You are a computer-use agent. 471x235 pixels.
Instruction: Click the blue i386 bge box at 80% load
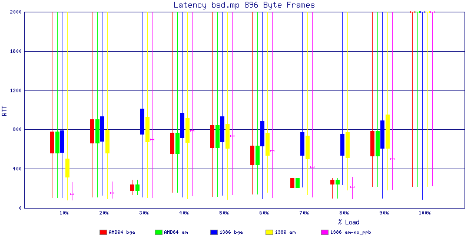coord(343,145)
